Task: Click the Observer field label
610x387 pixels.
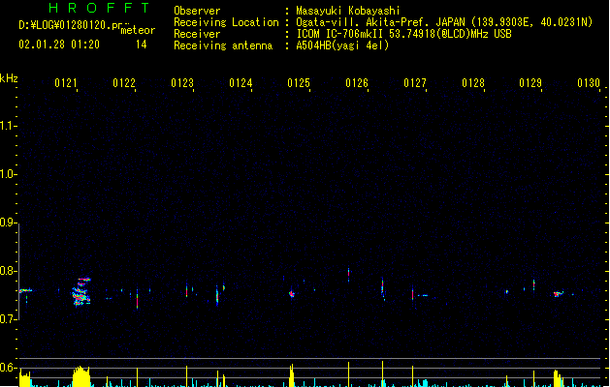Action: pos(197,11)
